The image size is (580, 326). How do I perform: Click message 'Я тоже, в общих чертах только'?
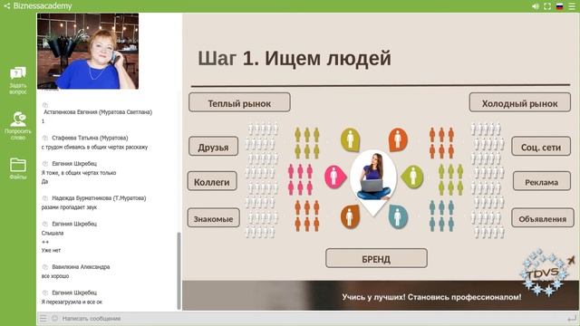coord(79,173)
